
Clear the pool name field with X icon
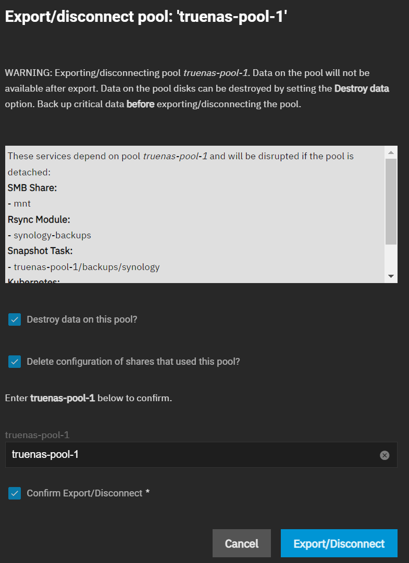[x=385, y=455]
